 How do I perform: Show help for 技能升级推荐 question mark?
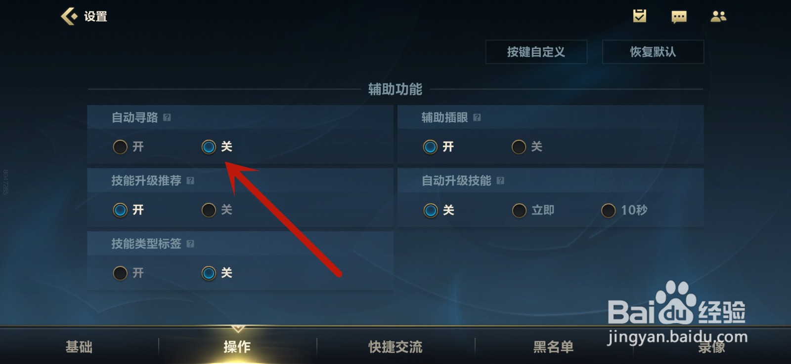(190, 181)
